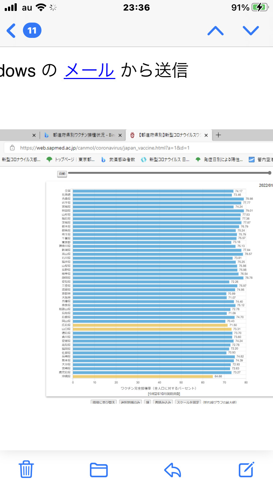Screen dimensions: 273x486
Task: Delete this email with the trash icon
Action: (26, 469)
